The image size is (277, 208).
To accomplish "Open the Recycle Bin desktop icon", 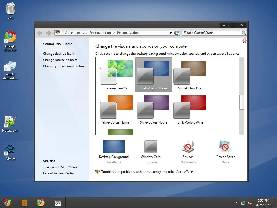I will 11,11.
